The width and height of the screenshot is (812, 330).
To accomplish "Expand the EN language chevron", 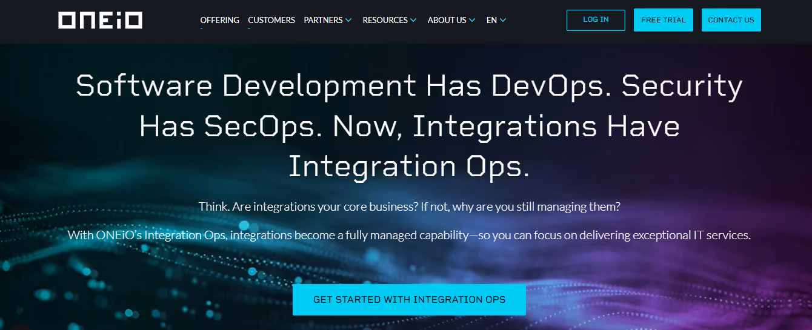I will (503, 21).
